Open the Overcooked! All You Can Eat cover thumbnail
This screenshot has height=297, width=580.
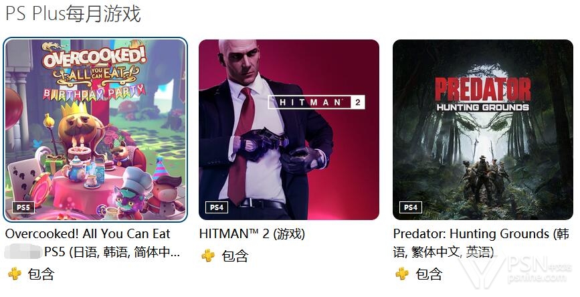[x=96, y=130]
